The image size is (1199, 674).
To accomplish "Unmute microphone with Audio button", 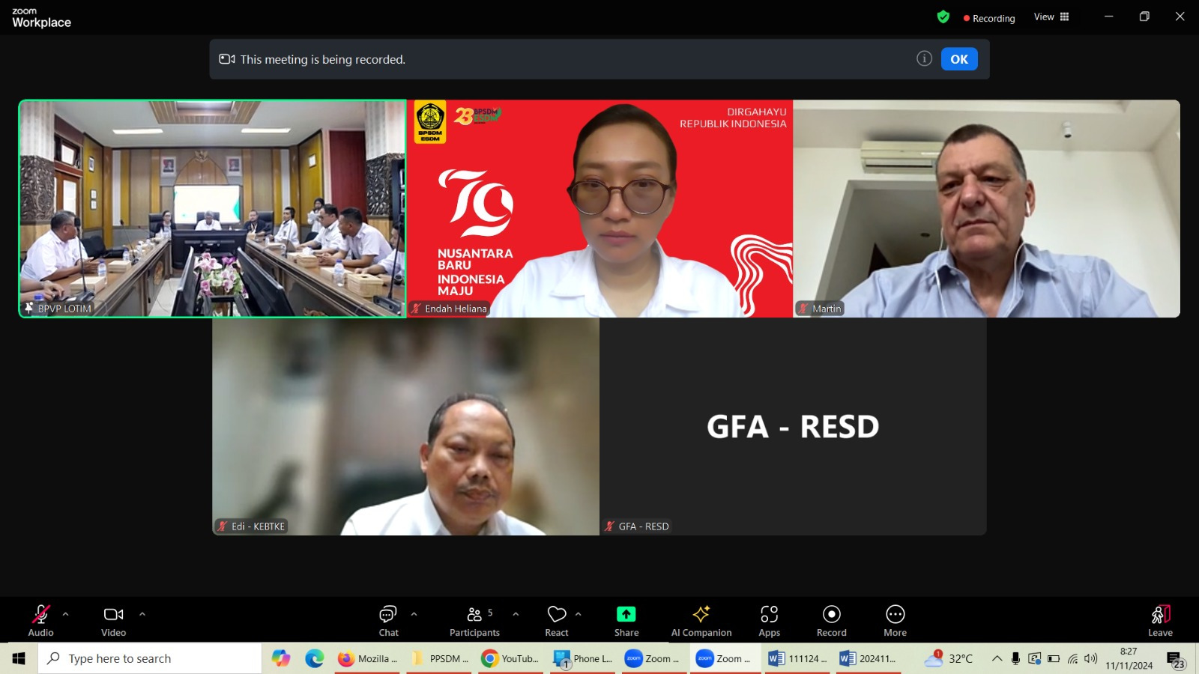I will click(x=41, y=620).
